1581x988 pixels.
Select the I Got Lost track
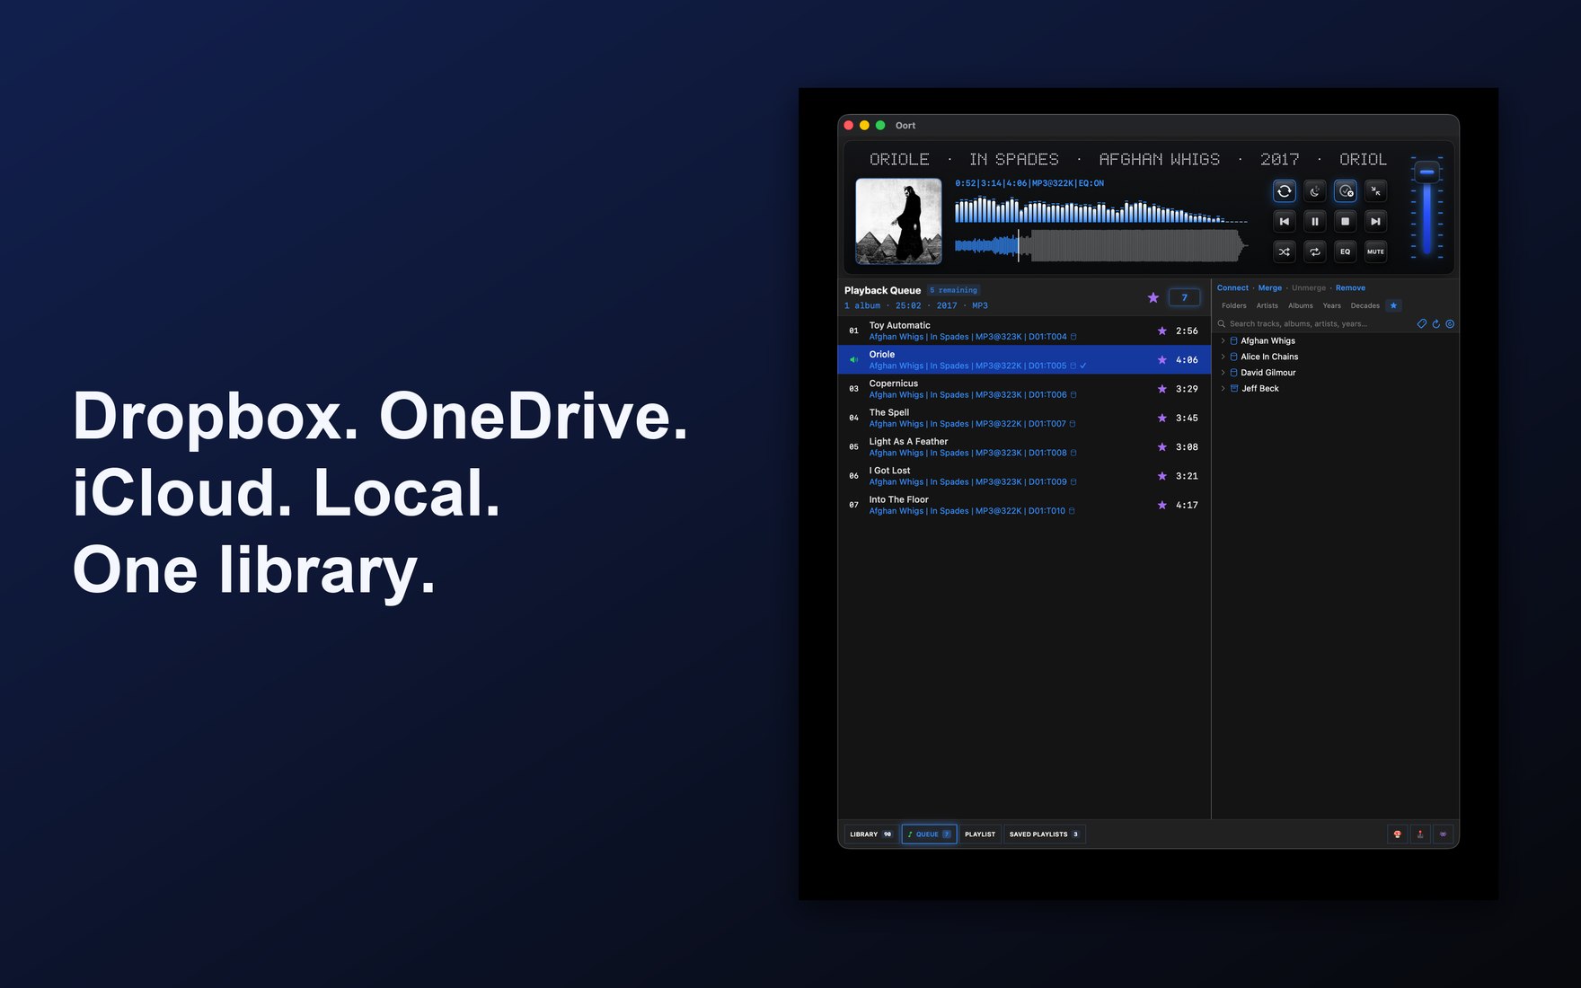coord(1024,476)
